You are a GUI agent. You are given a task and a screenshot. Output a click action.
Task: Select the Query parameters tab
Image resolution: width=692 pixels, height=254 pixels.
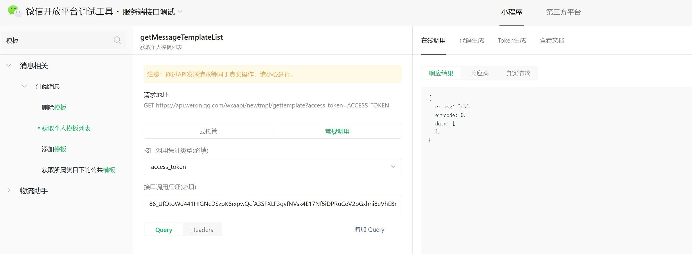pos(164,230)
